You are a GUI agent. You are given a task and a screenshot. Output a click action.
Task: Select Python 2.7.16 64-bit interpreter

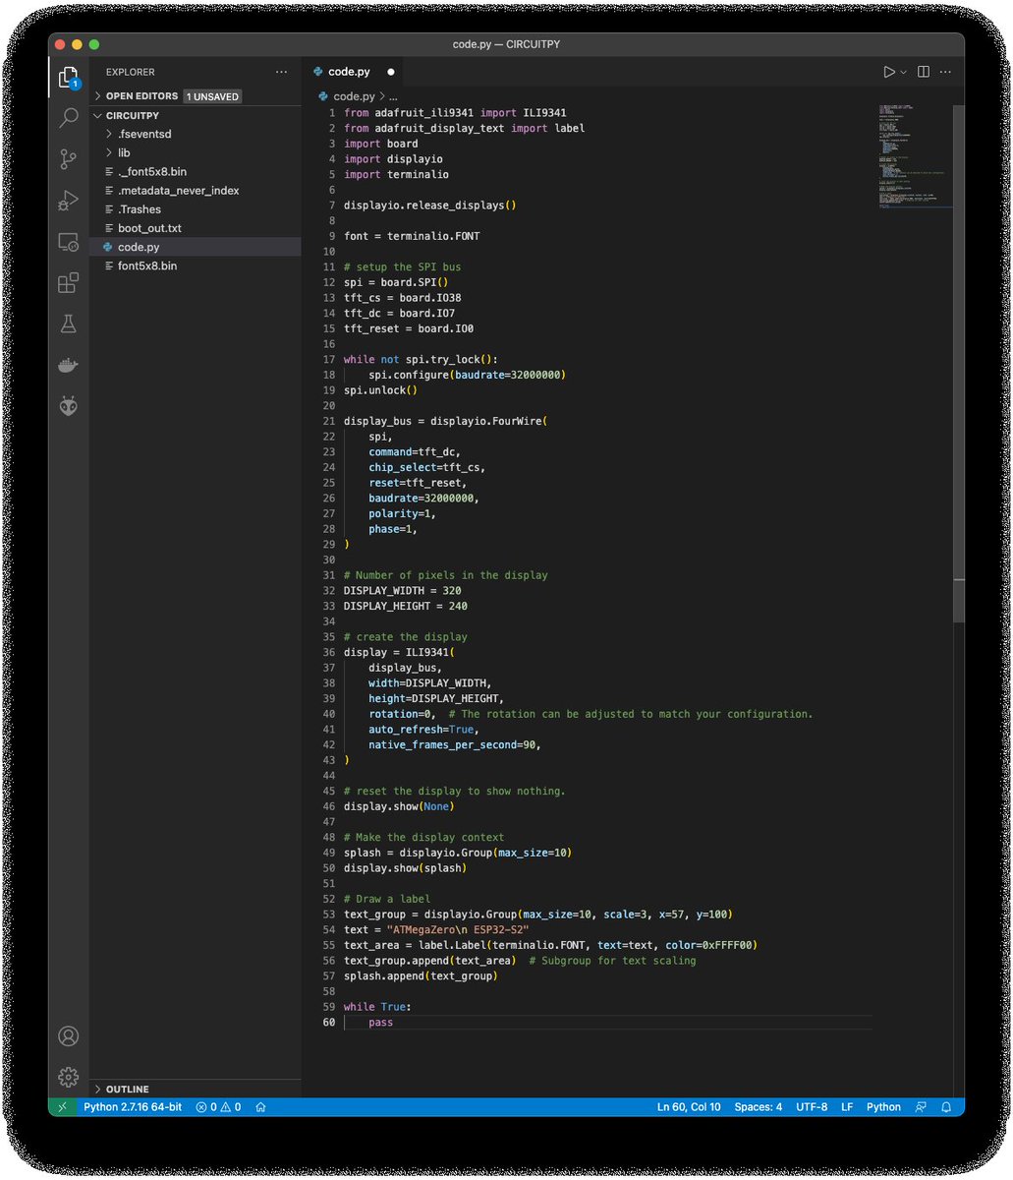point(133,1106)
